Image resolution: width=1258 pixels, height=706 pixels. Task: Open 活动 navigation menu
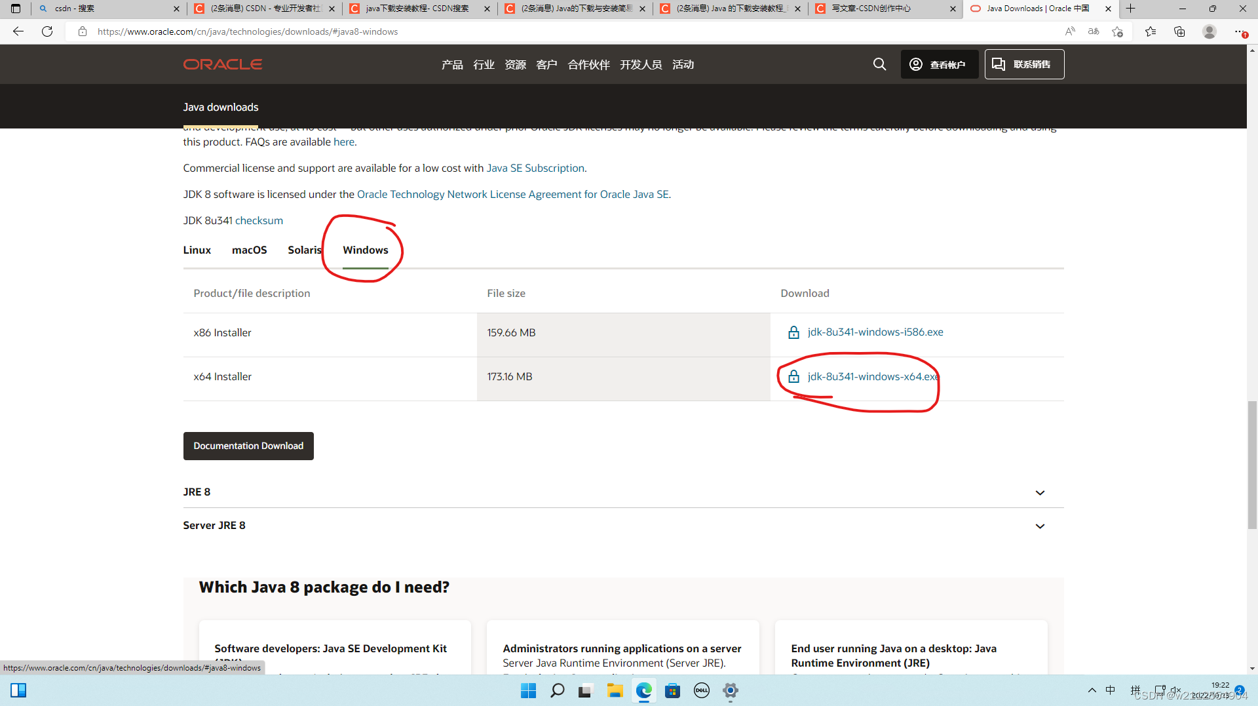coord(683,64)
